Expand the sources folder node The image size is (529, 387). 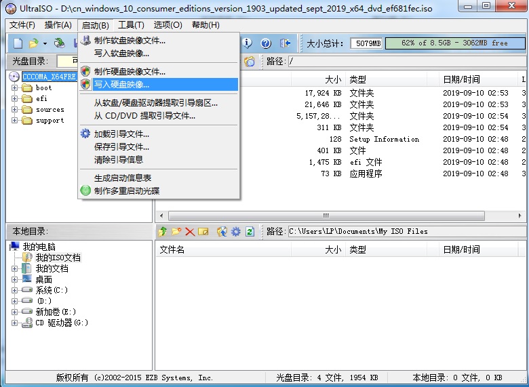coord(14,109)
